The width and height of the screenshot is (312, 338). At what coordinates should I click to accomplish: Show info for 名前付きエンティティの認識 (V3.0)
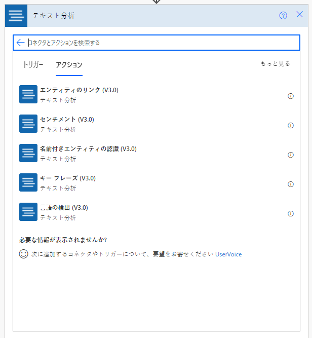click(x=291, y=155)
